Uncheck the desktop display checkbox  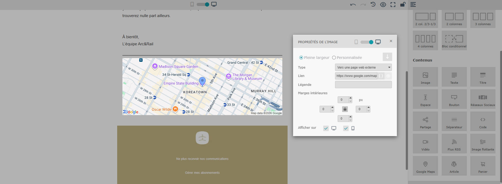coord(326,128)
